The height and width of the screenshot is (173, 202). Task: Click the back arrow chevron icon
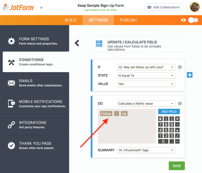(77, 43)
